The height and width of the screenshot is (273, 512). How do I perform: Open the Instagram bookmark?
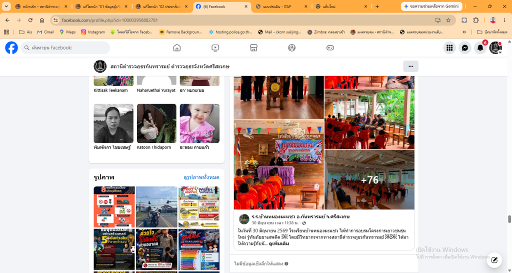coord(92,32)
